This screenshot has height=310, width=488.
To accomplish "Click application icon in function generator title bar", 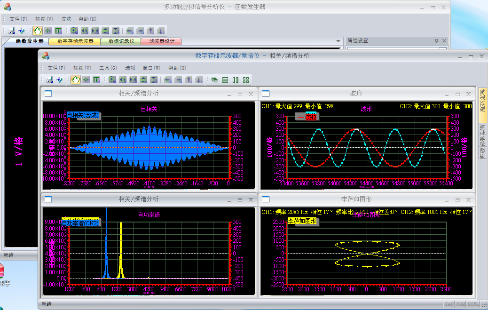I will coord(8,7).
